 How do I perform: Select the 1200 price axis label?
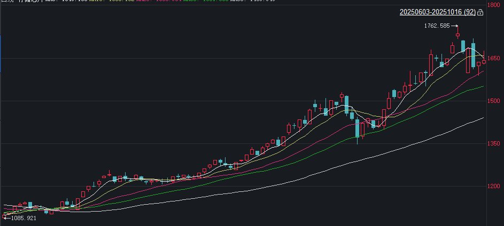494,187
